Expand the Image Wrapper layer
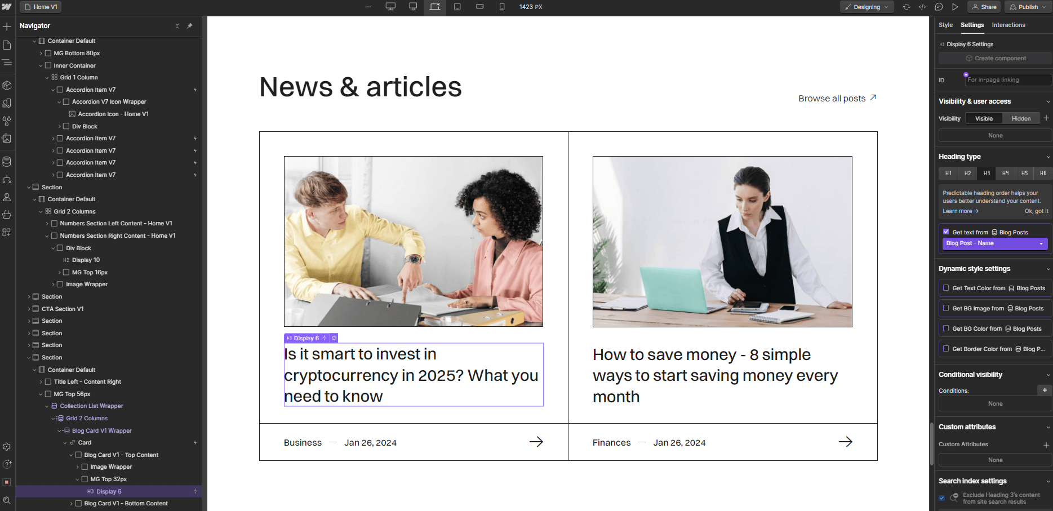The width and height of the screenshot is (1053, 511). coord(78,466)
